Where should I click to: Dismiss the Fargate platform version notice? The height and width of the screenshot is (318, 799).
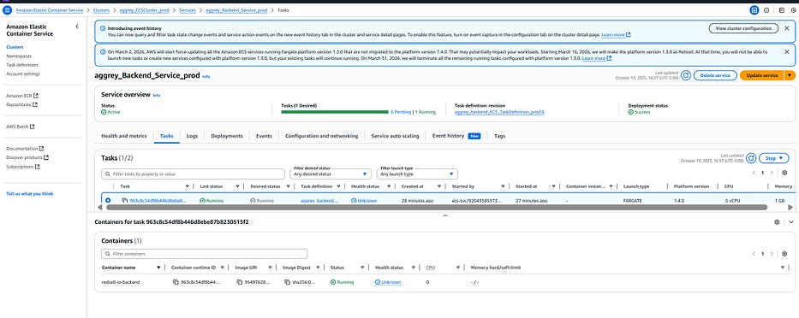(x=787, y=51)
